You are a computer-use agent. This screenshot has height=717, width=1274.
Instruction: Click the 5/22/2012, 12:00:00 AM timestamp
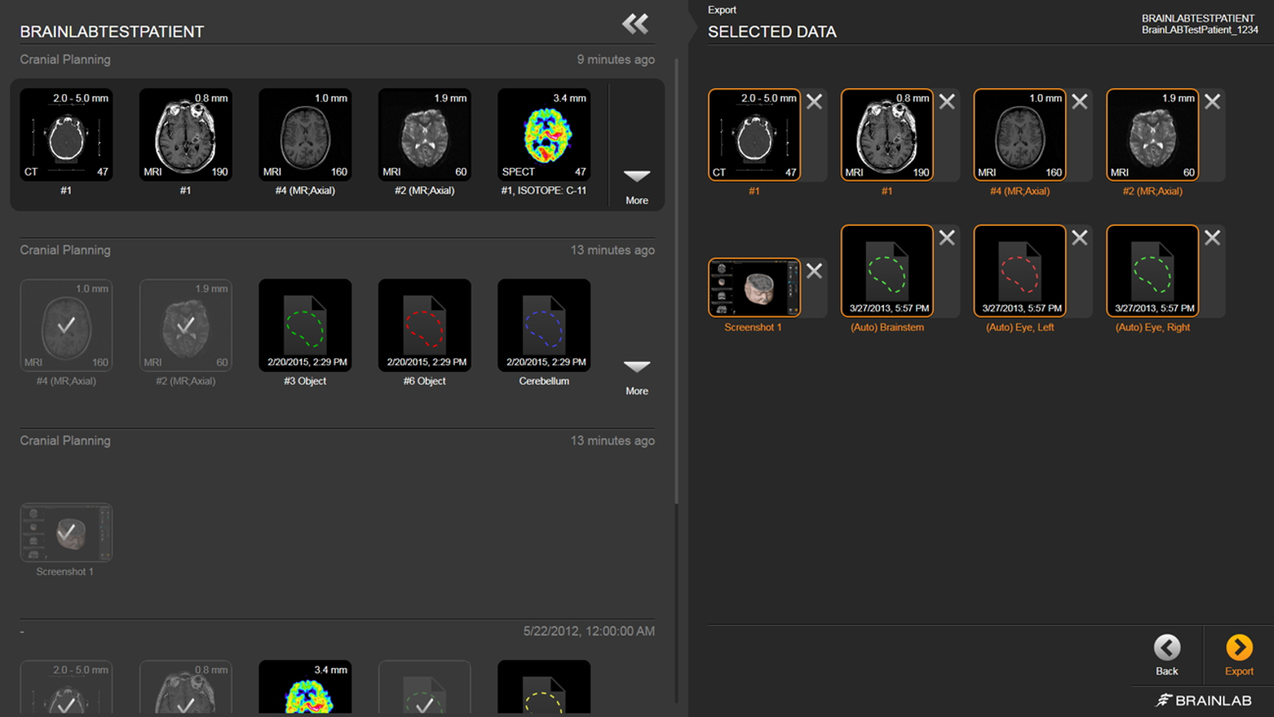pos(588,631)
